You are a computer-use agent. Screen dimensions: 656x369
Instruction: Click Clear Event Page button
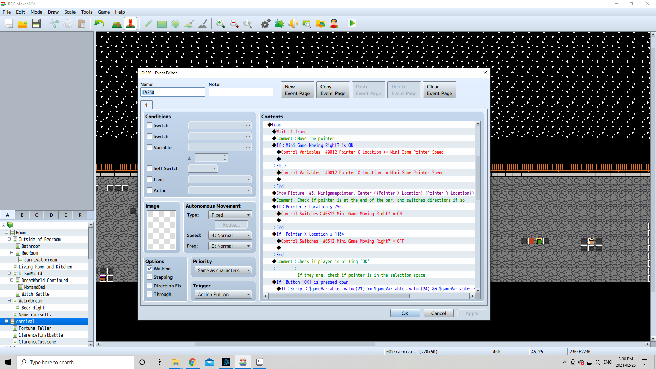(440, 90)
